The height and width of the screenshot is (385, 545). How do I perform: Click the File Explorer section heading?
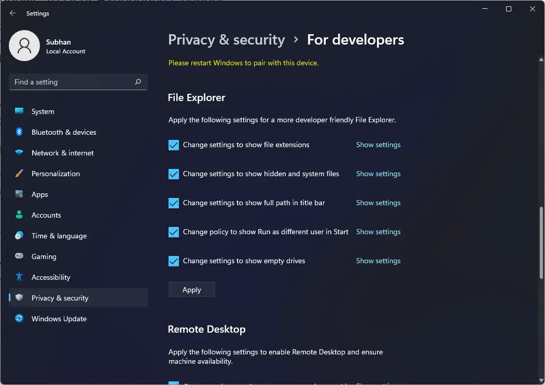point(197,97)
